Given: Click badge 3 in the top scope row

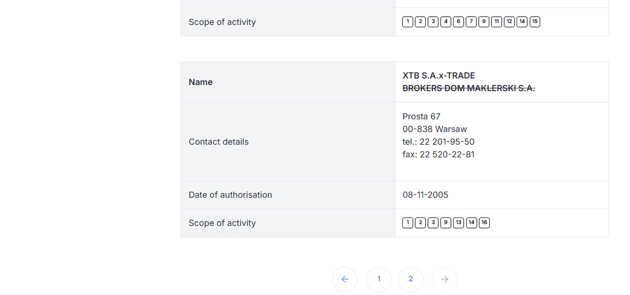Looking at the screenshot, I should [x=433, y=21].
